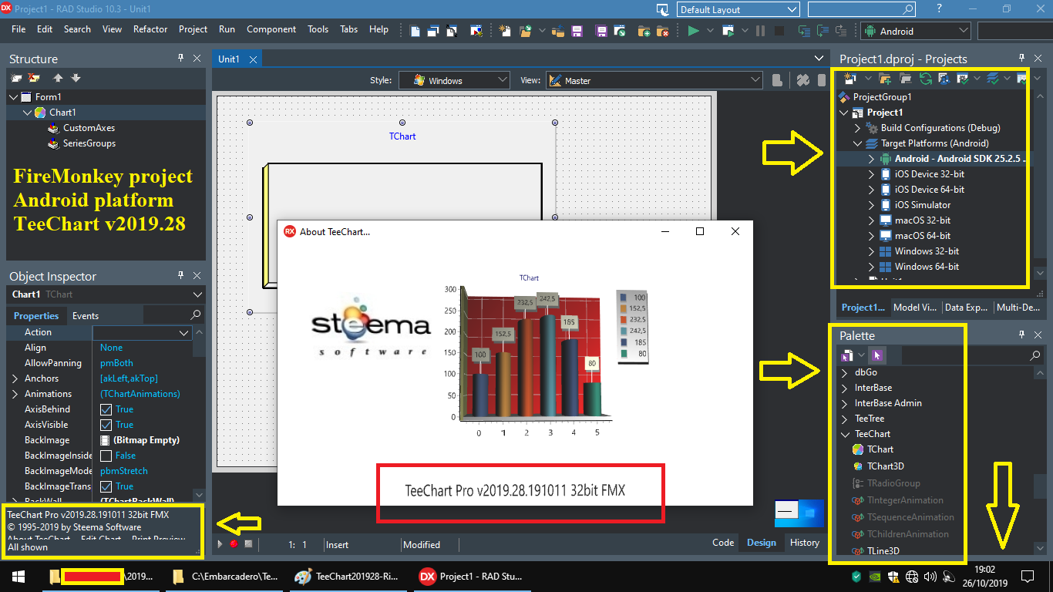Toggle the AxisVisible checkbox

(x=106, y=425)
